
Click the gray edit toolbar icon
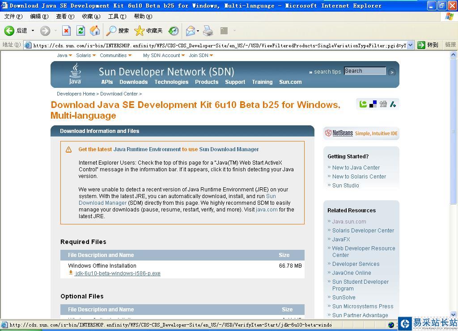(x=224, y=31)
